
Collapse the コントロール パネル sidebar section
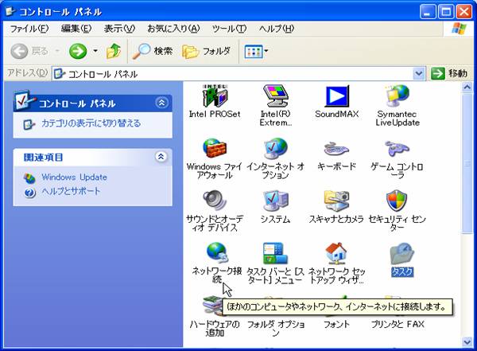[x=162, y=103]
